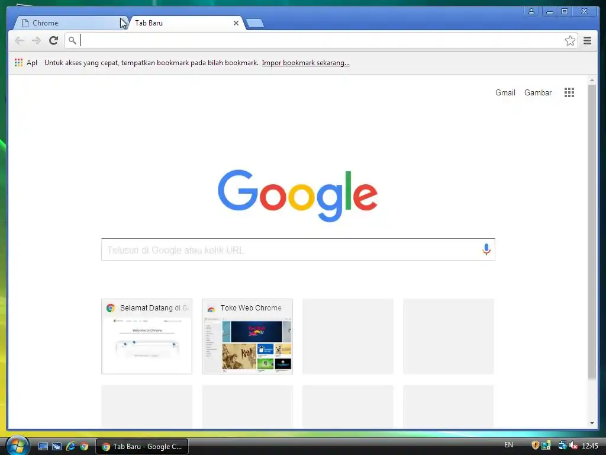Click the EN language indicator
This screenshot has width=606, height=455.
tap(508, 445)
